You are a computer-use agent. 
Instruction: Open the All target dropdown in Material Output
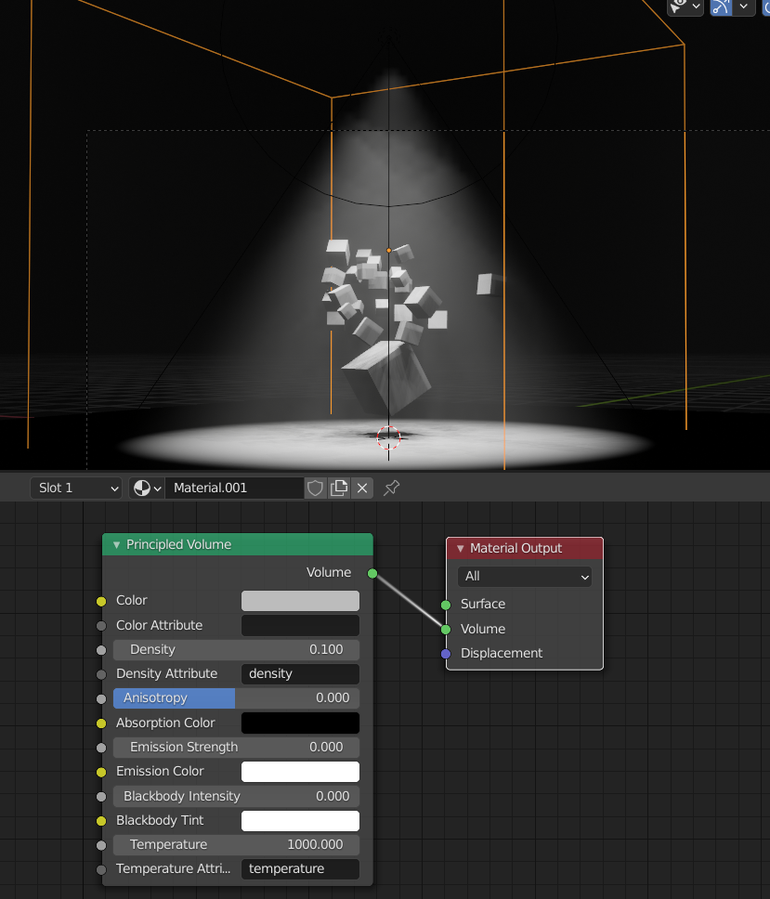tap(525, 577)
